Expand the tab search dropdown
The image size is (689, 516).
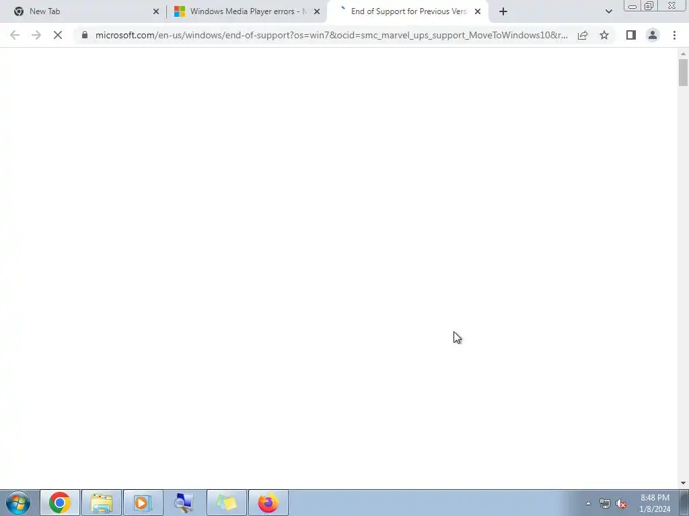[x=608, y=11]
